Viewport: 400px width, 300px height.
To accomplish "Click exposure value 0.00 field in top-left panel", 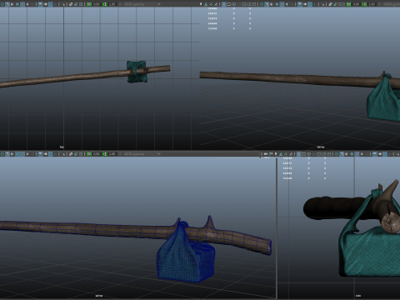I will [x=97, y=4].
